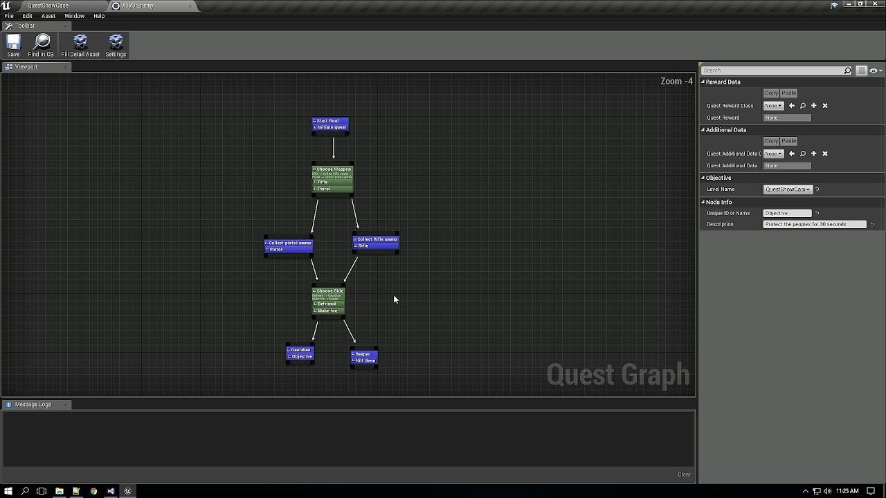
Task: Clear Quest Reward Class with X icon
Action: [825, 106]
